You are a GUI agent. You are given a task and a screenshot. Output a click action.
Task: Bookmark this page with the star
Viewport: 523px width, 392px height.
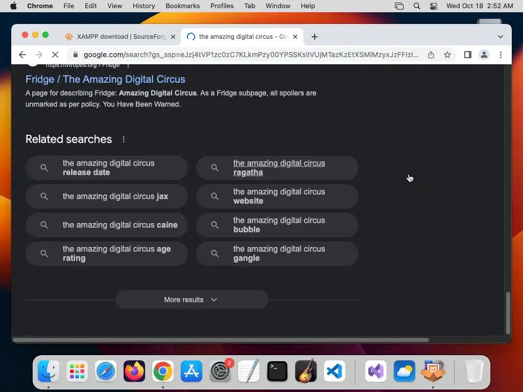coord(447,55)
